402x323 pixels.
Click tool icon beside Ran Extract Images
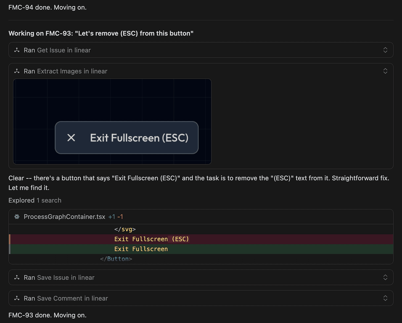point(17,71)
